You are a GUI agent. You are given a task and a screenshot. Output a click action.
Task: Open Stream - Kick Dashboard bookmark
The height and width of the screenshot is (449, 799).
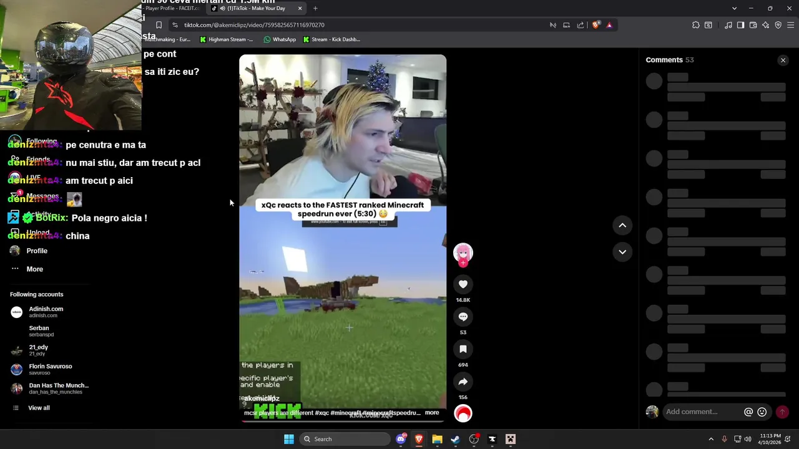click(331, 39)
